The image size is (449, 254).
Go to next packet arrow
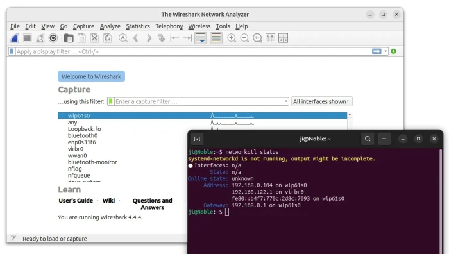point(149,38)
